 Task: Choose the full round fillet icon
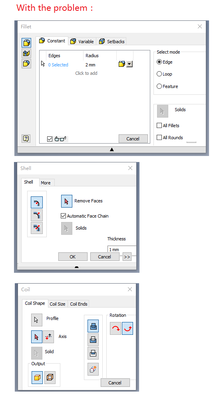point(27,63)
